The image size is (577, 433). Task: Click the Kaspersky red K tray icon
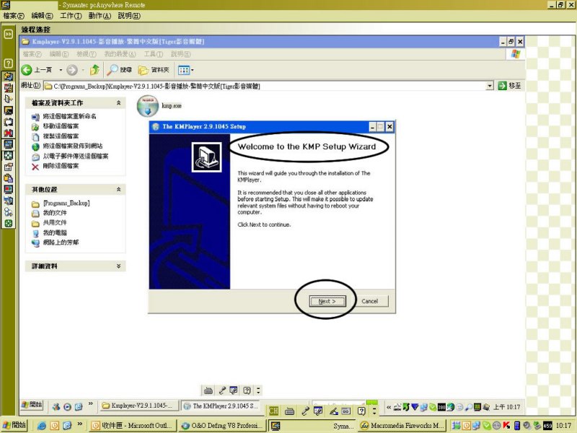[x=507, y=425]
